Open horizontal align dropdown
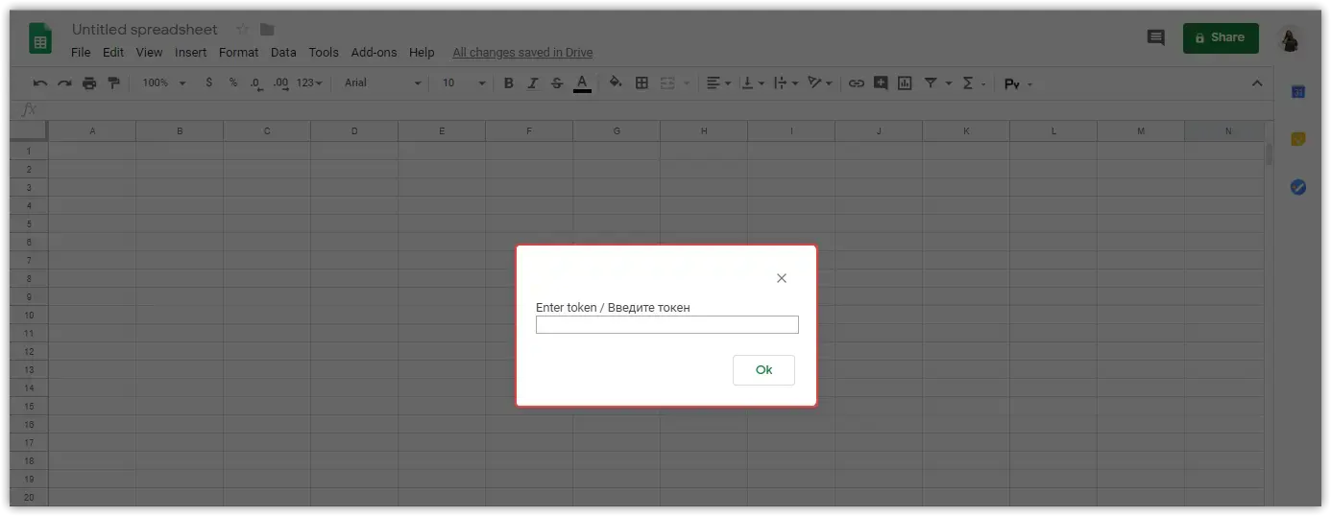The width and height of the screenshot is (1331, 516). point(718,83)
